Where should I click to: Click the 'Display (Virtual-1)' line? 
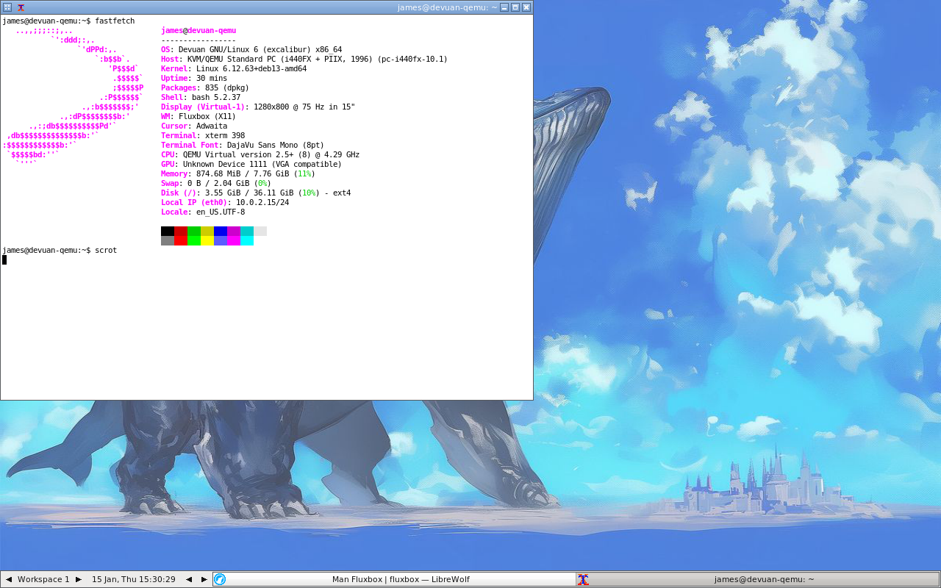258,107
